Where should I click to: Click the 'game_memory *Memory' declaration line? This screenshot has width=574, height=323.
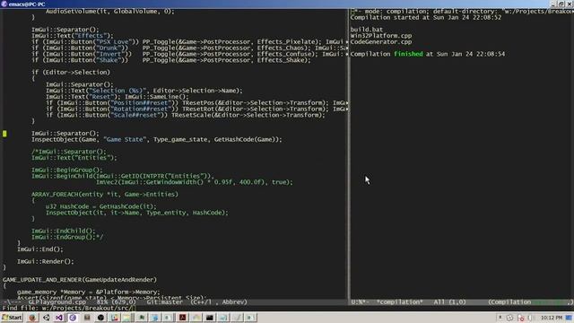[x=89, y=292]
